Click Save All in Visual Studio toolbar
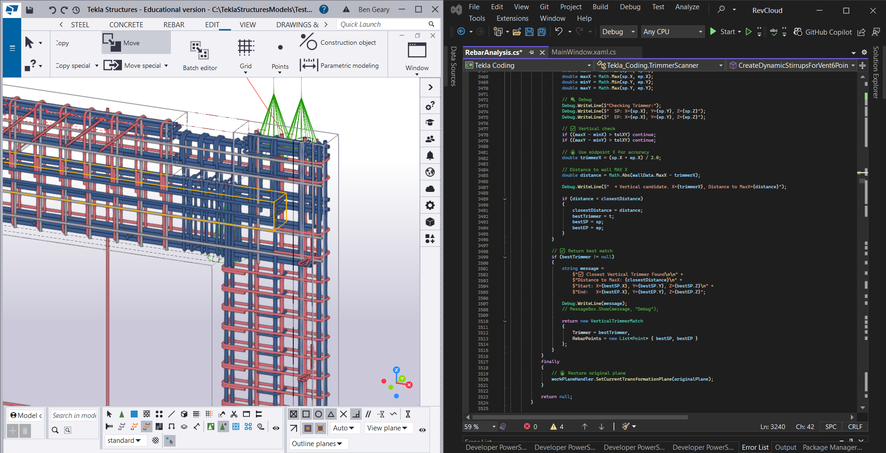The height and width of the screenshot is (453, 886). [541, 32]
